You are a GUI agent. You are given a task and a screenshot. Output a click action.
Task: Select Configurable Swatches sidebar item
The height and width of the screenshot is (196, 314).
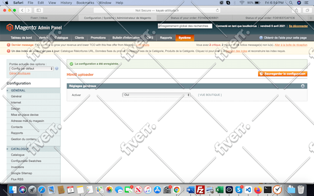tap(33, 161)
